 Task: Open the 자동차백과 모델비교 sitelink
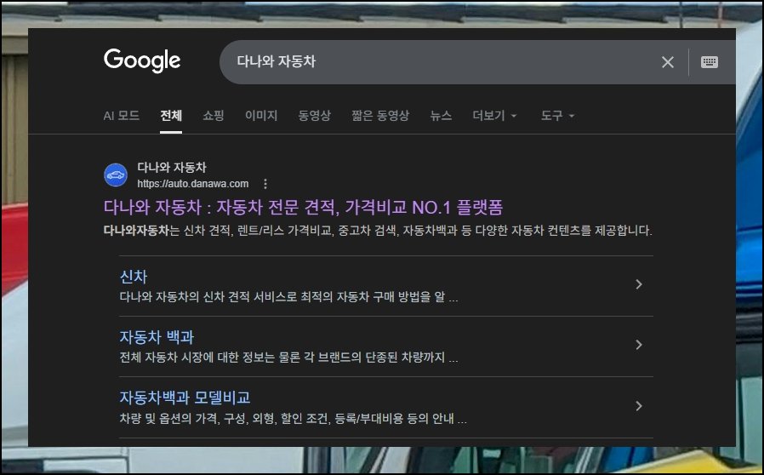click(x=185, y=398)
